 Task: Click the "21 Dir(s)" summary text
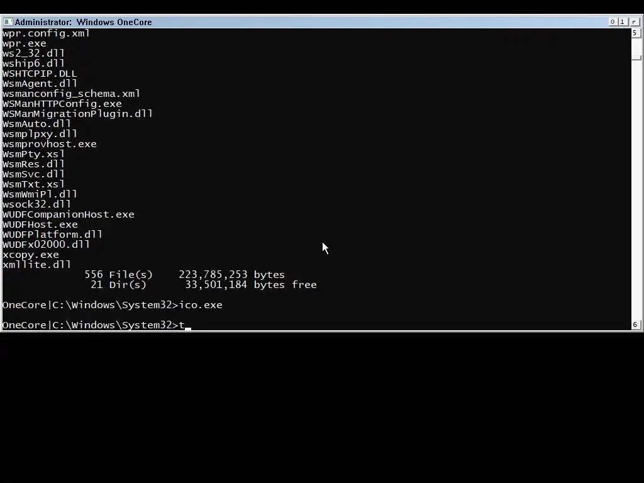click(118, 285)
